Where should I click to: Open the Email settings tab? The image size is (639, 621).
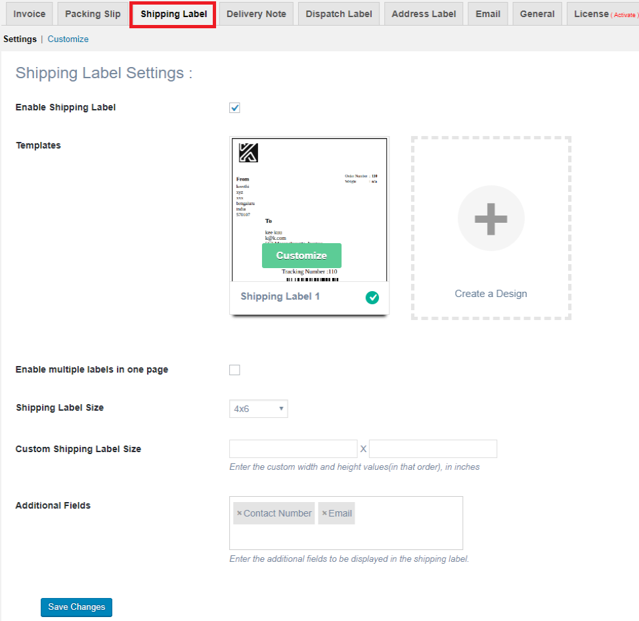[x=487, y=13]
